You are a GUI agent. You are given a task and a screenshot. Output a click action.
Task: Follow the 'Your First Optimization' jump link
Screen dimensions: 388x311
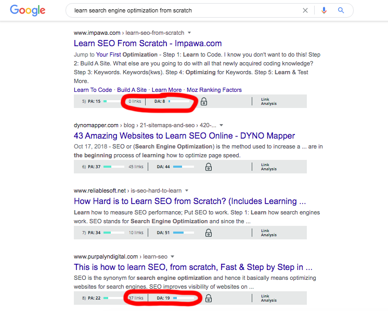[x=127, y=55]
